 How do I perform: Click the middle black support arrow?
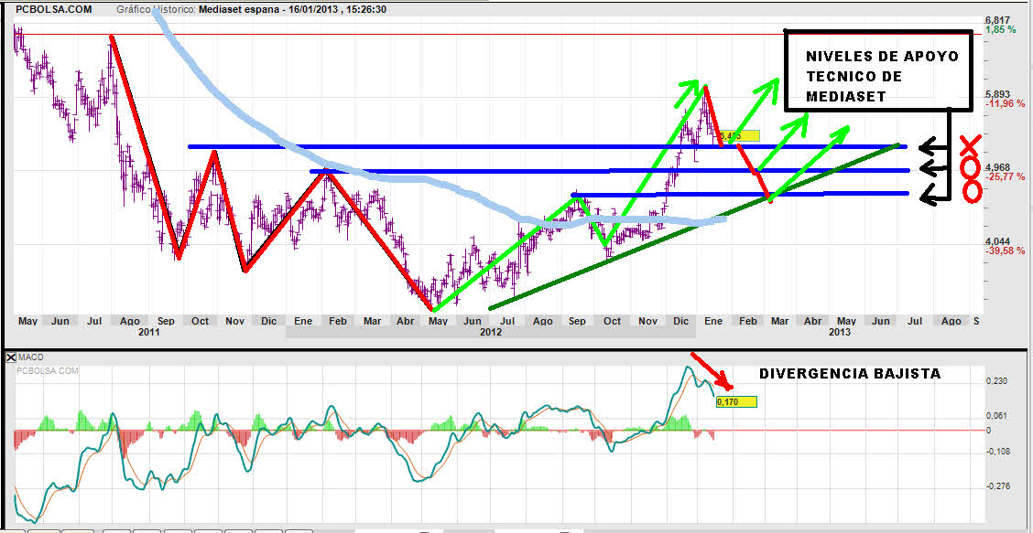pyautogui.click(x=933, y=168)
